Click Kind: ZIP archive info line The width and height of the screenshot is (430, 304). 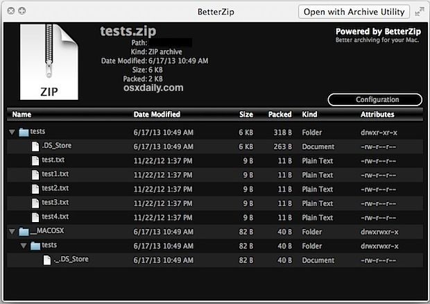pos(156,52)
